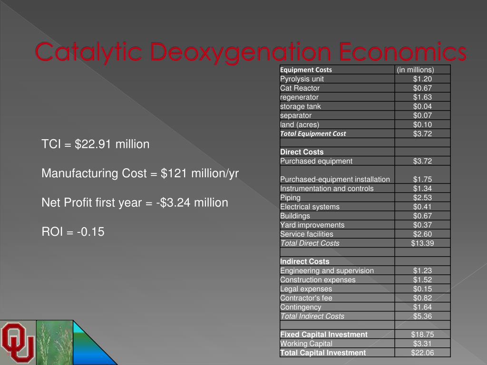Click the OU logo image
Viewport: 487px width, 365px height.
18,343
